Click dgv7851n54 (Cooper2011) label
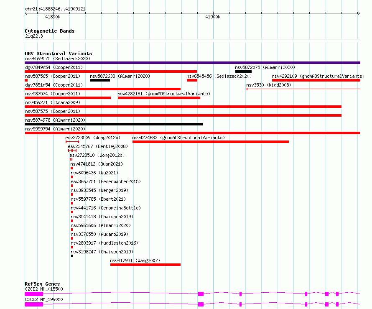Screen dimensions: 372x309 (54, 85)
